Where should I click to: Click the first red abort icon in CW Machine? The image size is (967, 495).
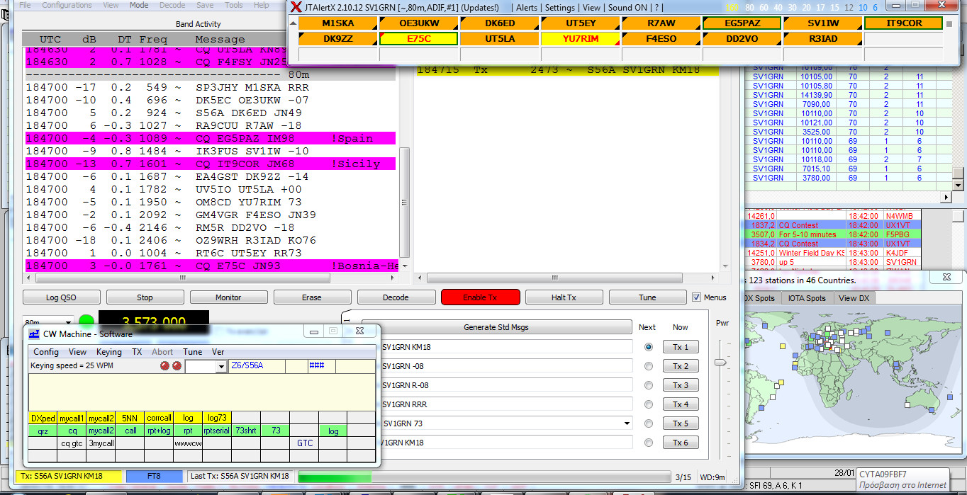[x=164, y=366]
